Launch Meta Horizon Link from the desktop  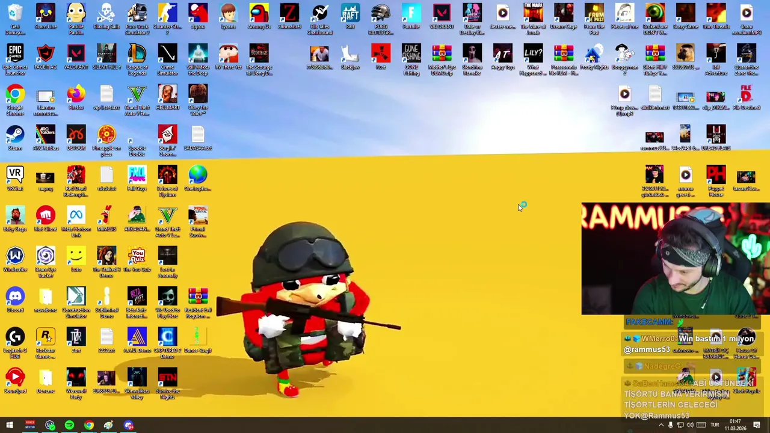[x=76, y=221]
